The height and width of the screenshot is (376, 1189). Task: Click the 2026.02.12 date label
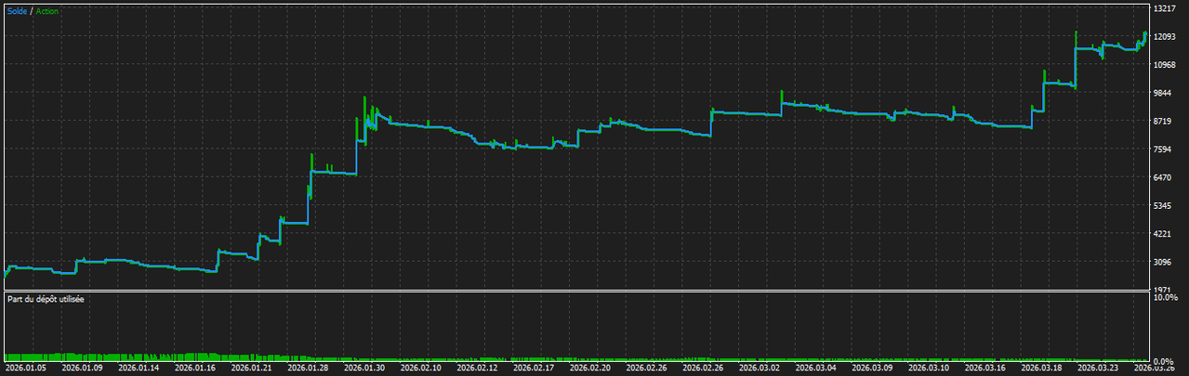(478, 370)
